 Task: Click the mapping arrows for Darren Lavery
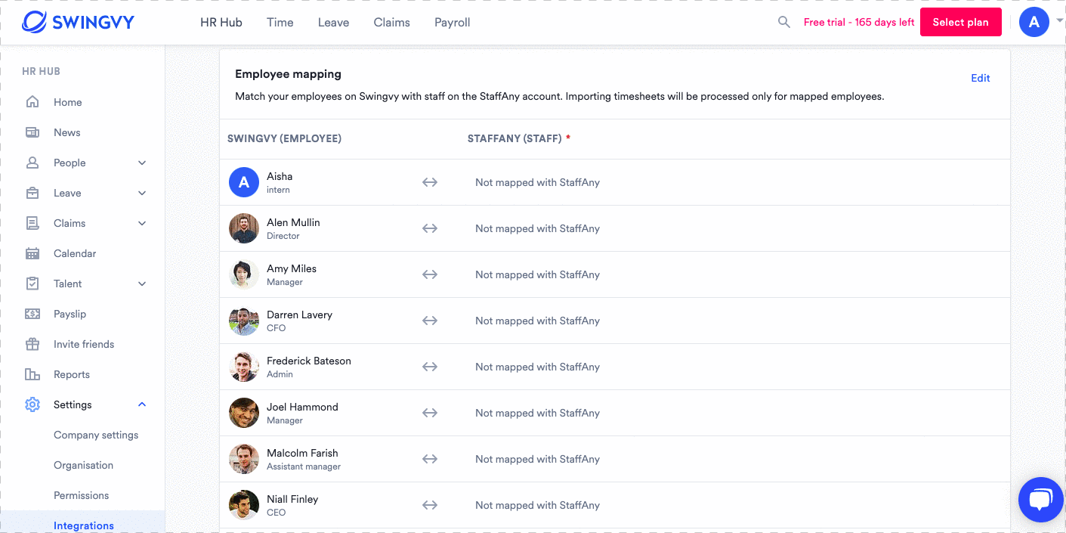point(430,321)
